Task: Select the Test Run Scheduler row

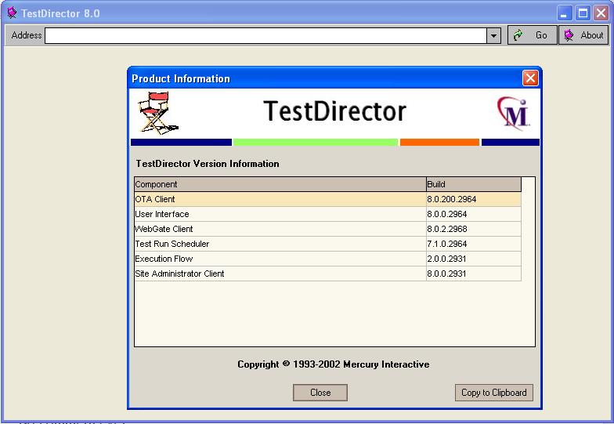Action: click(x=280, y=244)
